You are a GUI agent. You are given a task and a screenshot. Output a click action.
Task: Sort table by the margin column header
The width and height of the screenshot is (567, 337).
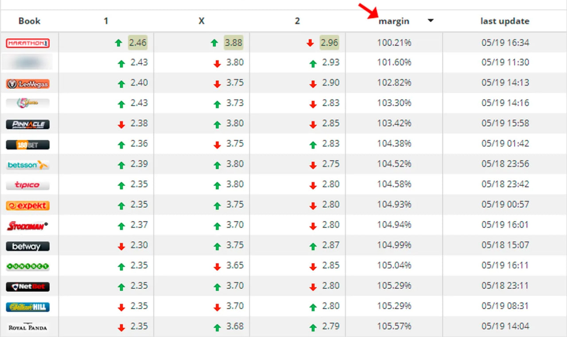point(394,21)
